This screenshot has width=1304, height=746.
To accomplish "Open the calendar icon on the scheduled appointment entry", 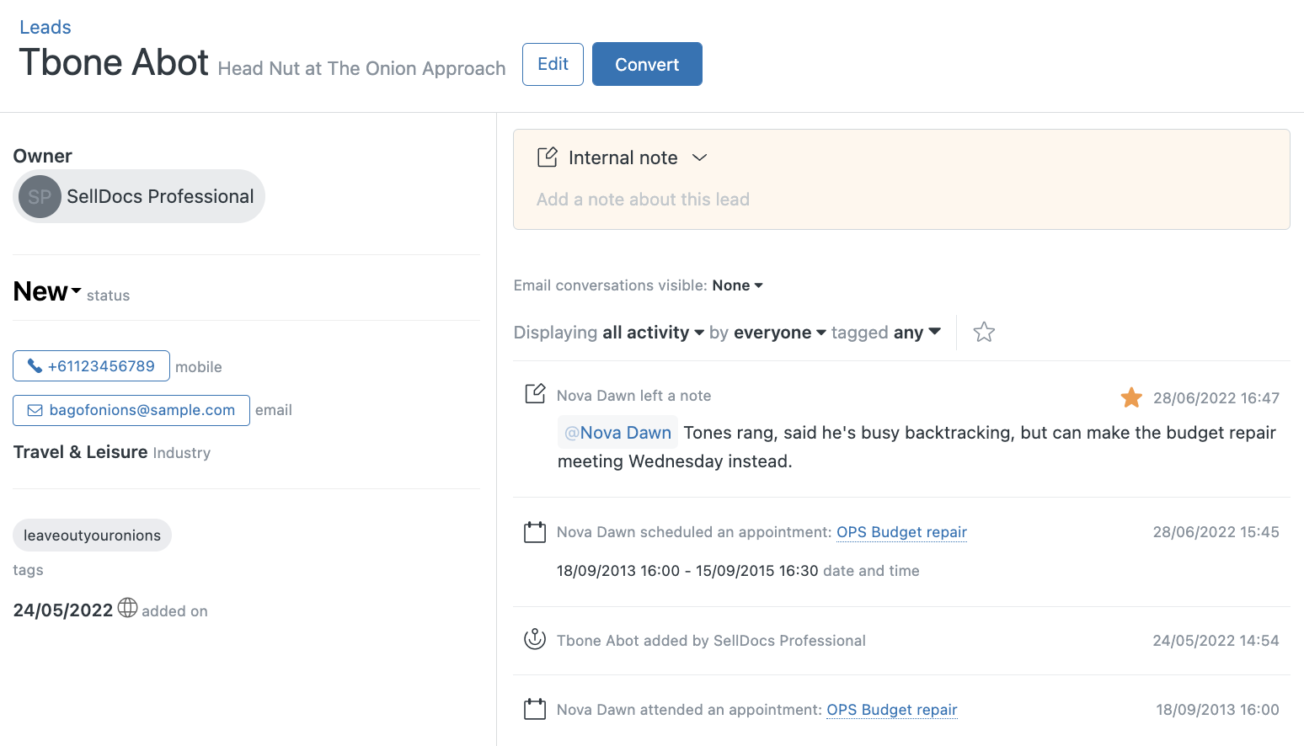I will tap(535, 531).
